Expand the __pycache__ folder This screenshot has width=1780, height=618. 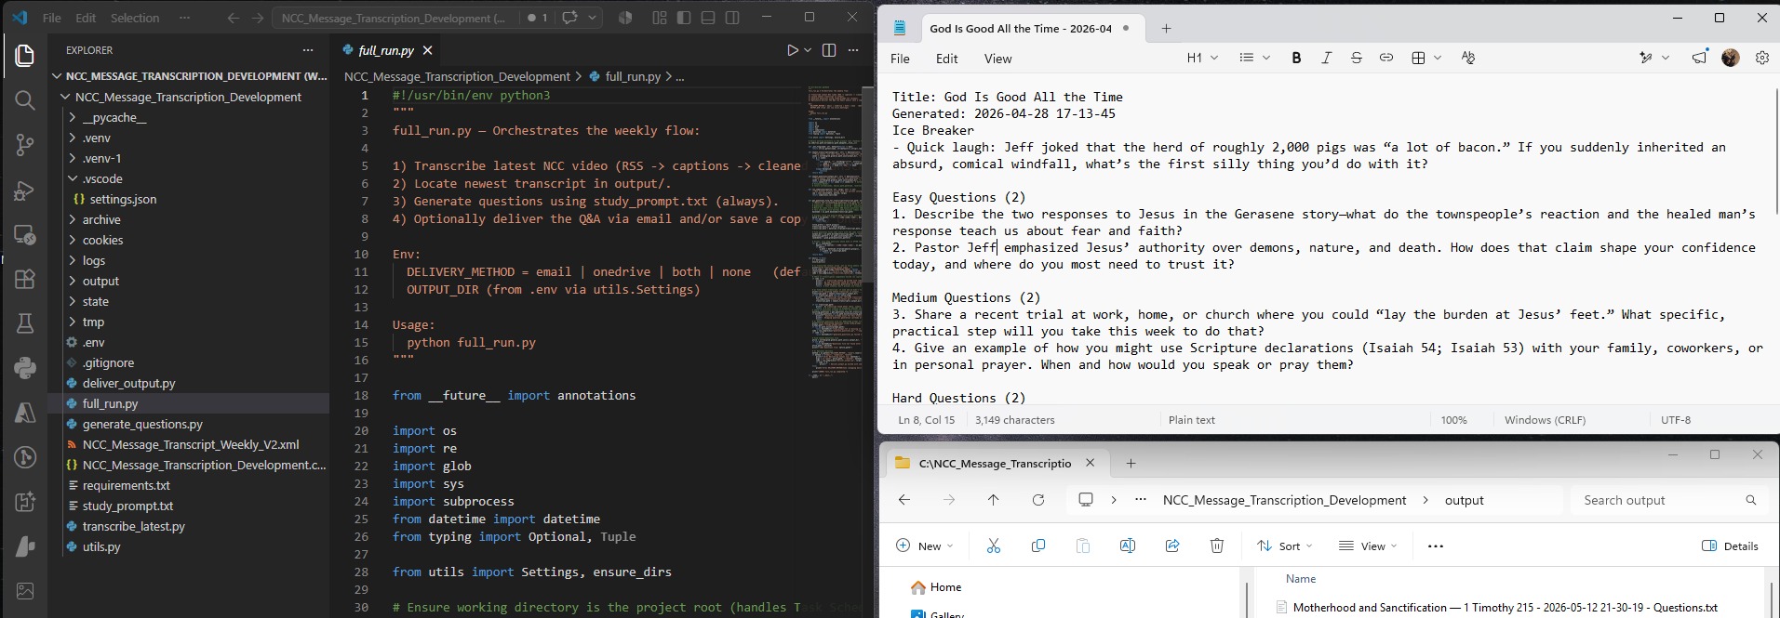(73, 117)
